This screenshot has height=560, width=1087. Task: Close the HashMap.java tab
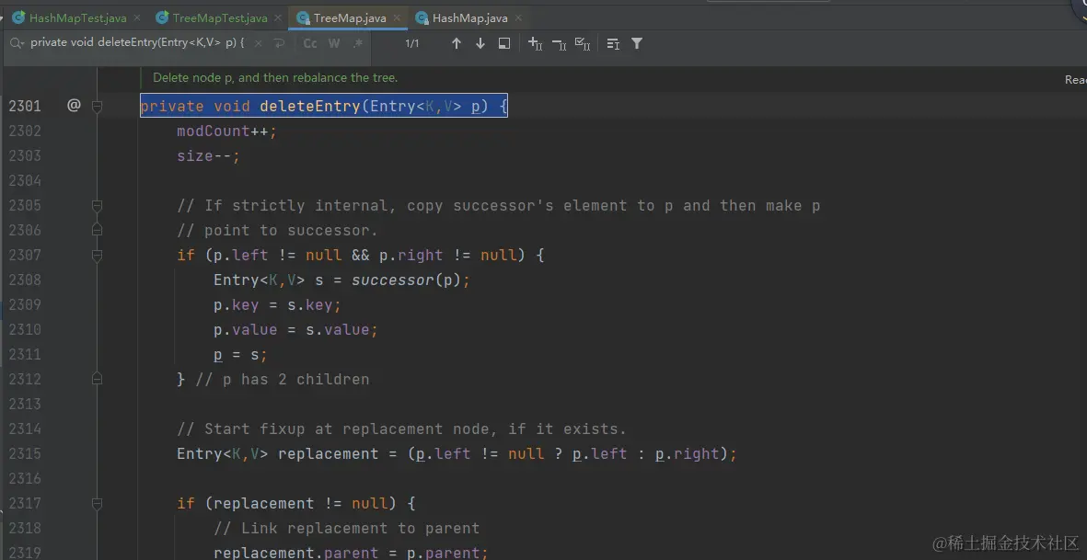pyautogui.click(x=518, y=18)
